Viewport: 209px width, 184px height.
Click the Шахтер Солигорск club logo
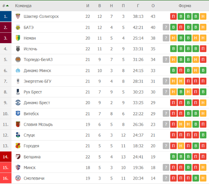pos(18,16)
